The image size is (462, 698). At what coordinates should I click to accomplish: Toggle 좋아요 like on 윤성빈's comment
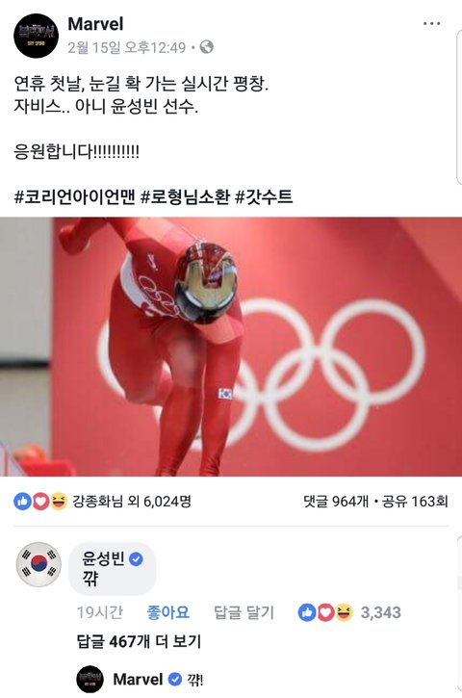tap(167, 612)
